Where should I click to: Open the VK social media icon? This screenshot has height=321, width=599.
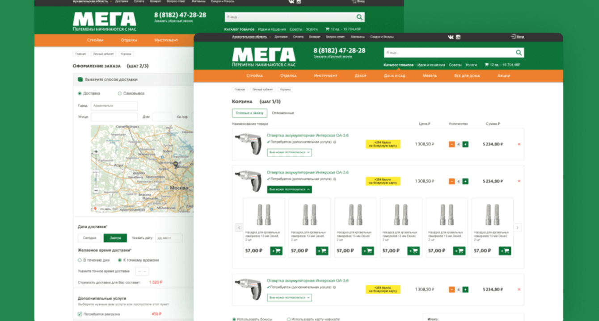click(451, 37)
